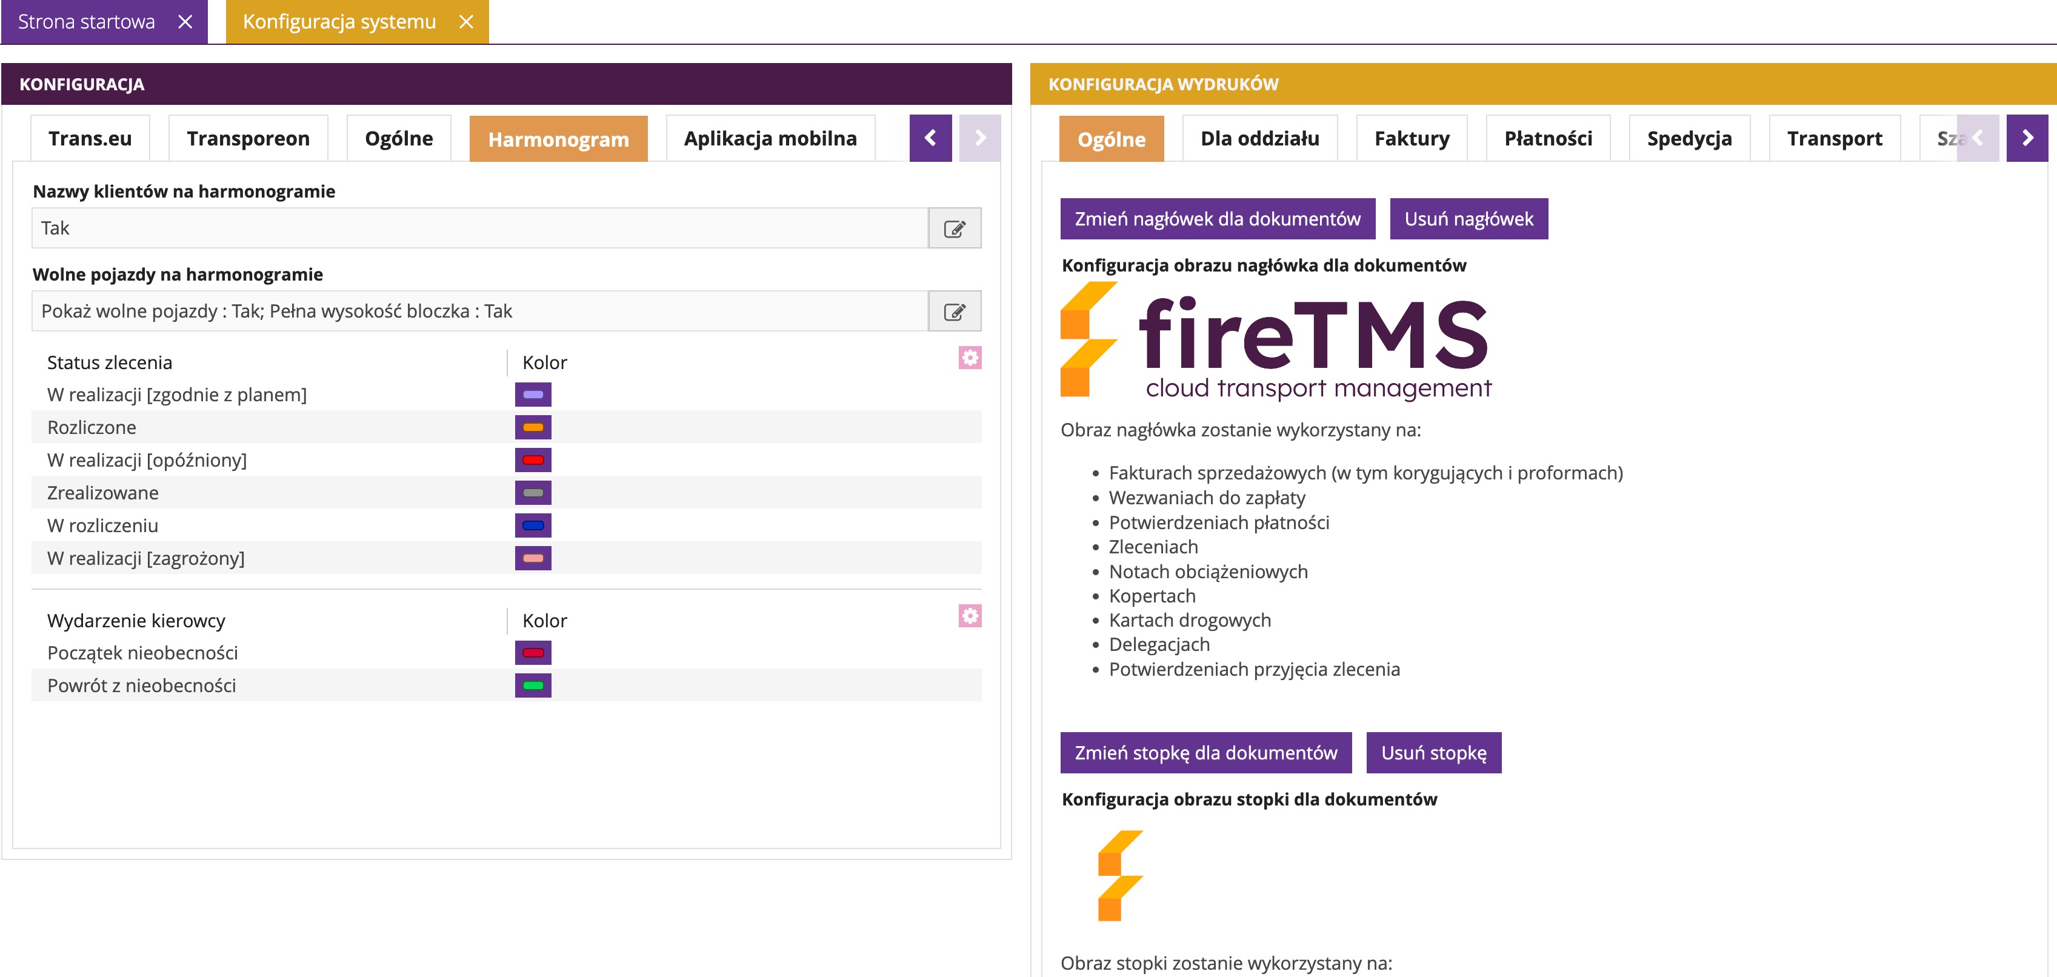Open the Faktury print configuration tab
2057x977 pixels.
click(x=1411, y=139)
